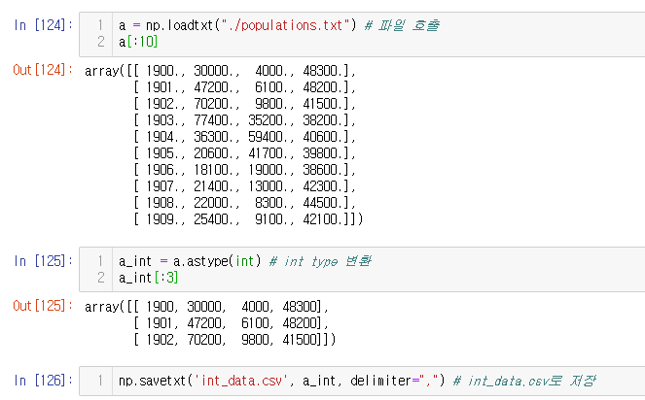The height and width of the screenshot is (400, 645).
Task: Click integer output row 1902, 70200
Action: (234, 339)
